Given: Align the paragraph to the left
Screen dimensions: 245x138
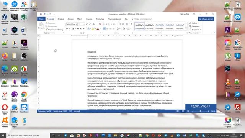Looking at the screenshot, I should tap(104, 28).
